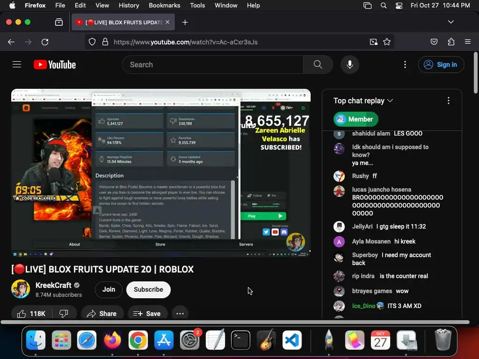
Task: Click the horizontal page scrollbar
Action: pyautogui.click(x=235, y=322)
